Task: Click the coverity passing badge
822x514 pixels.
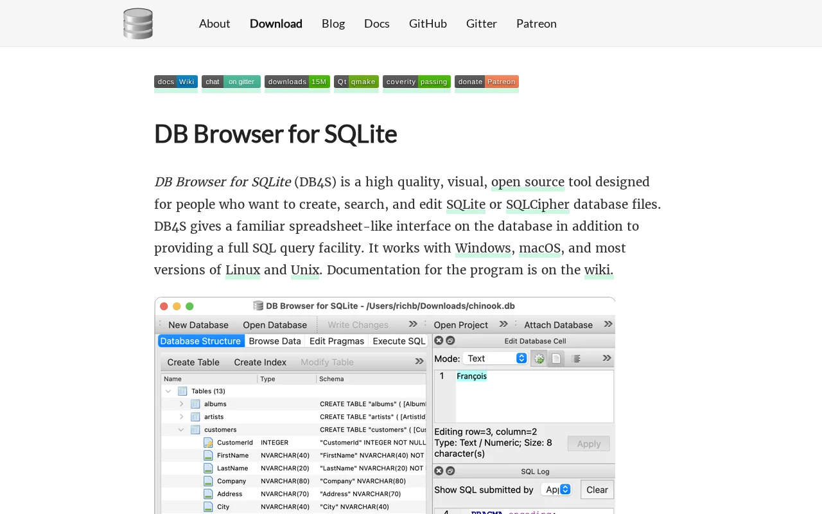Action: (x=417, y=82)
